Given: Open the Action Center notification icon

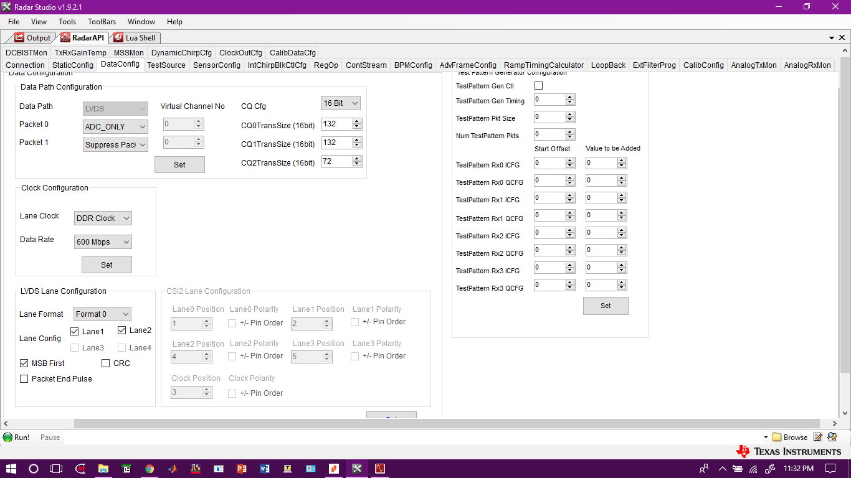Looking at the screenshot, I should click(830, 469).
